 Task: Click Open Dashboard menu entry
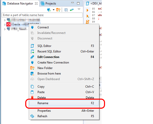64,79
